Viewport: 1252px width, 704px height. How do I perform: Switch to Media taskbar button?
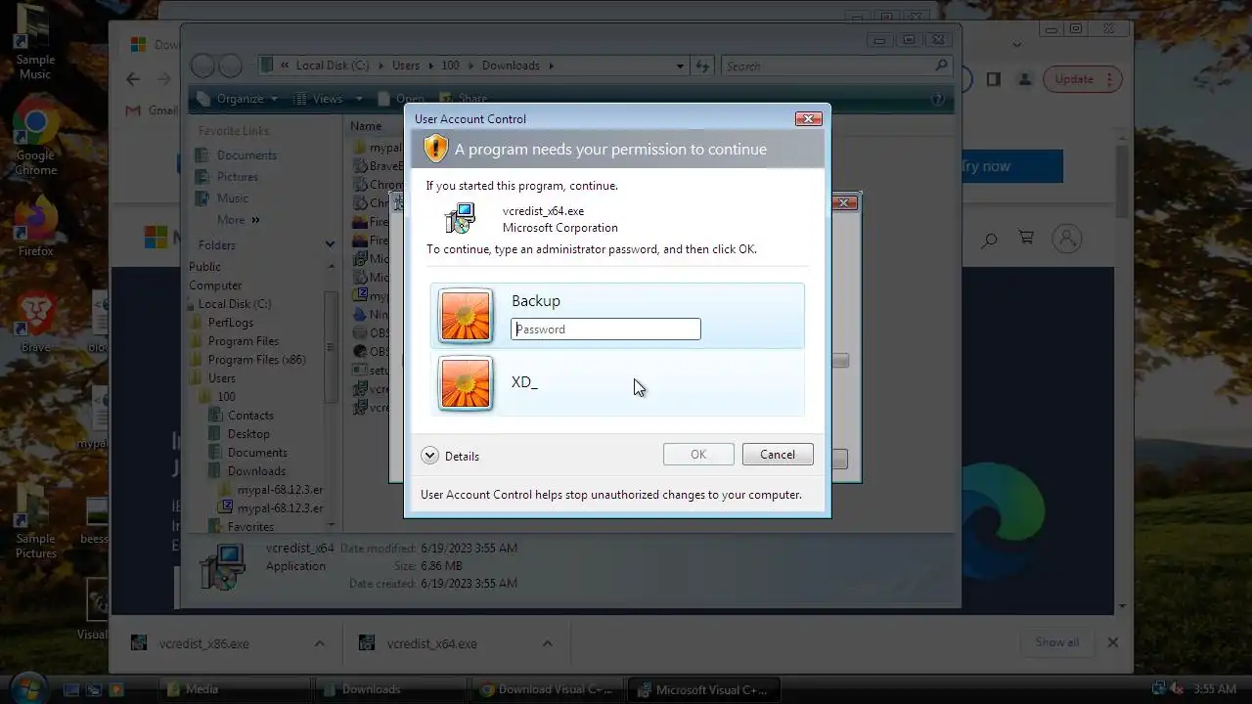tap(233, 689)
